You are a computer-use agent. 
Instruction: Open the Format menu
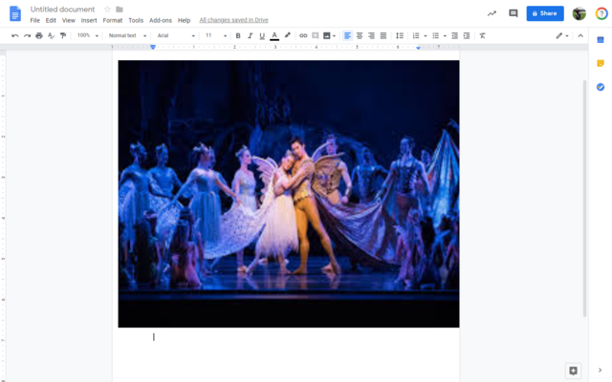click(x=113, y=20)
